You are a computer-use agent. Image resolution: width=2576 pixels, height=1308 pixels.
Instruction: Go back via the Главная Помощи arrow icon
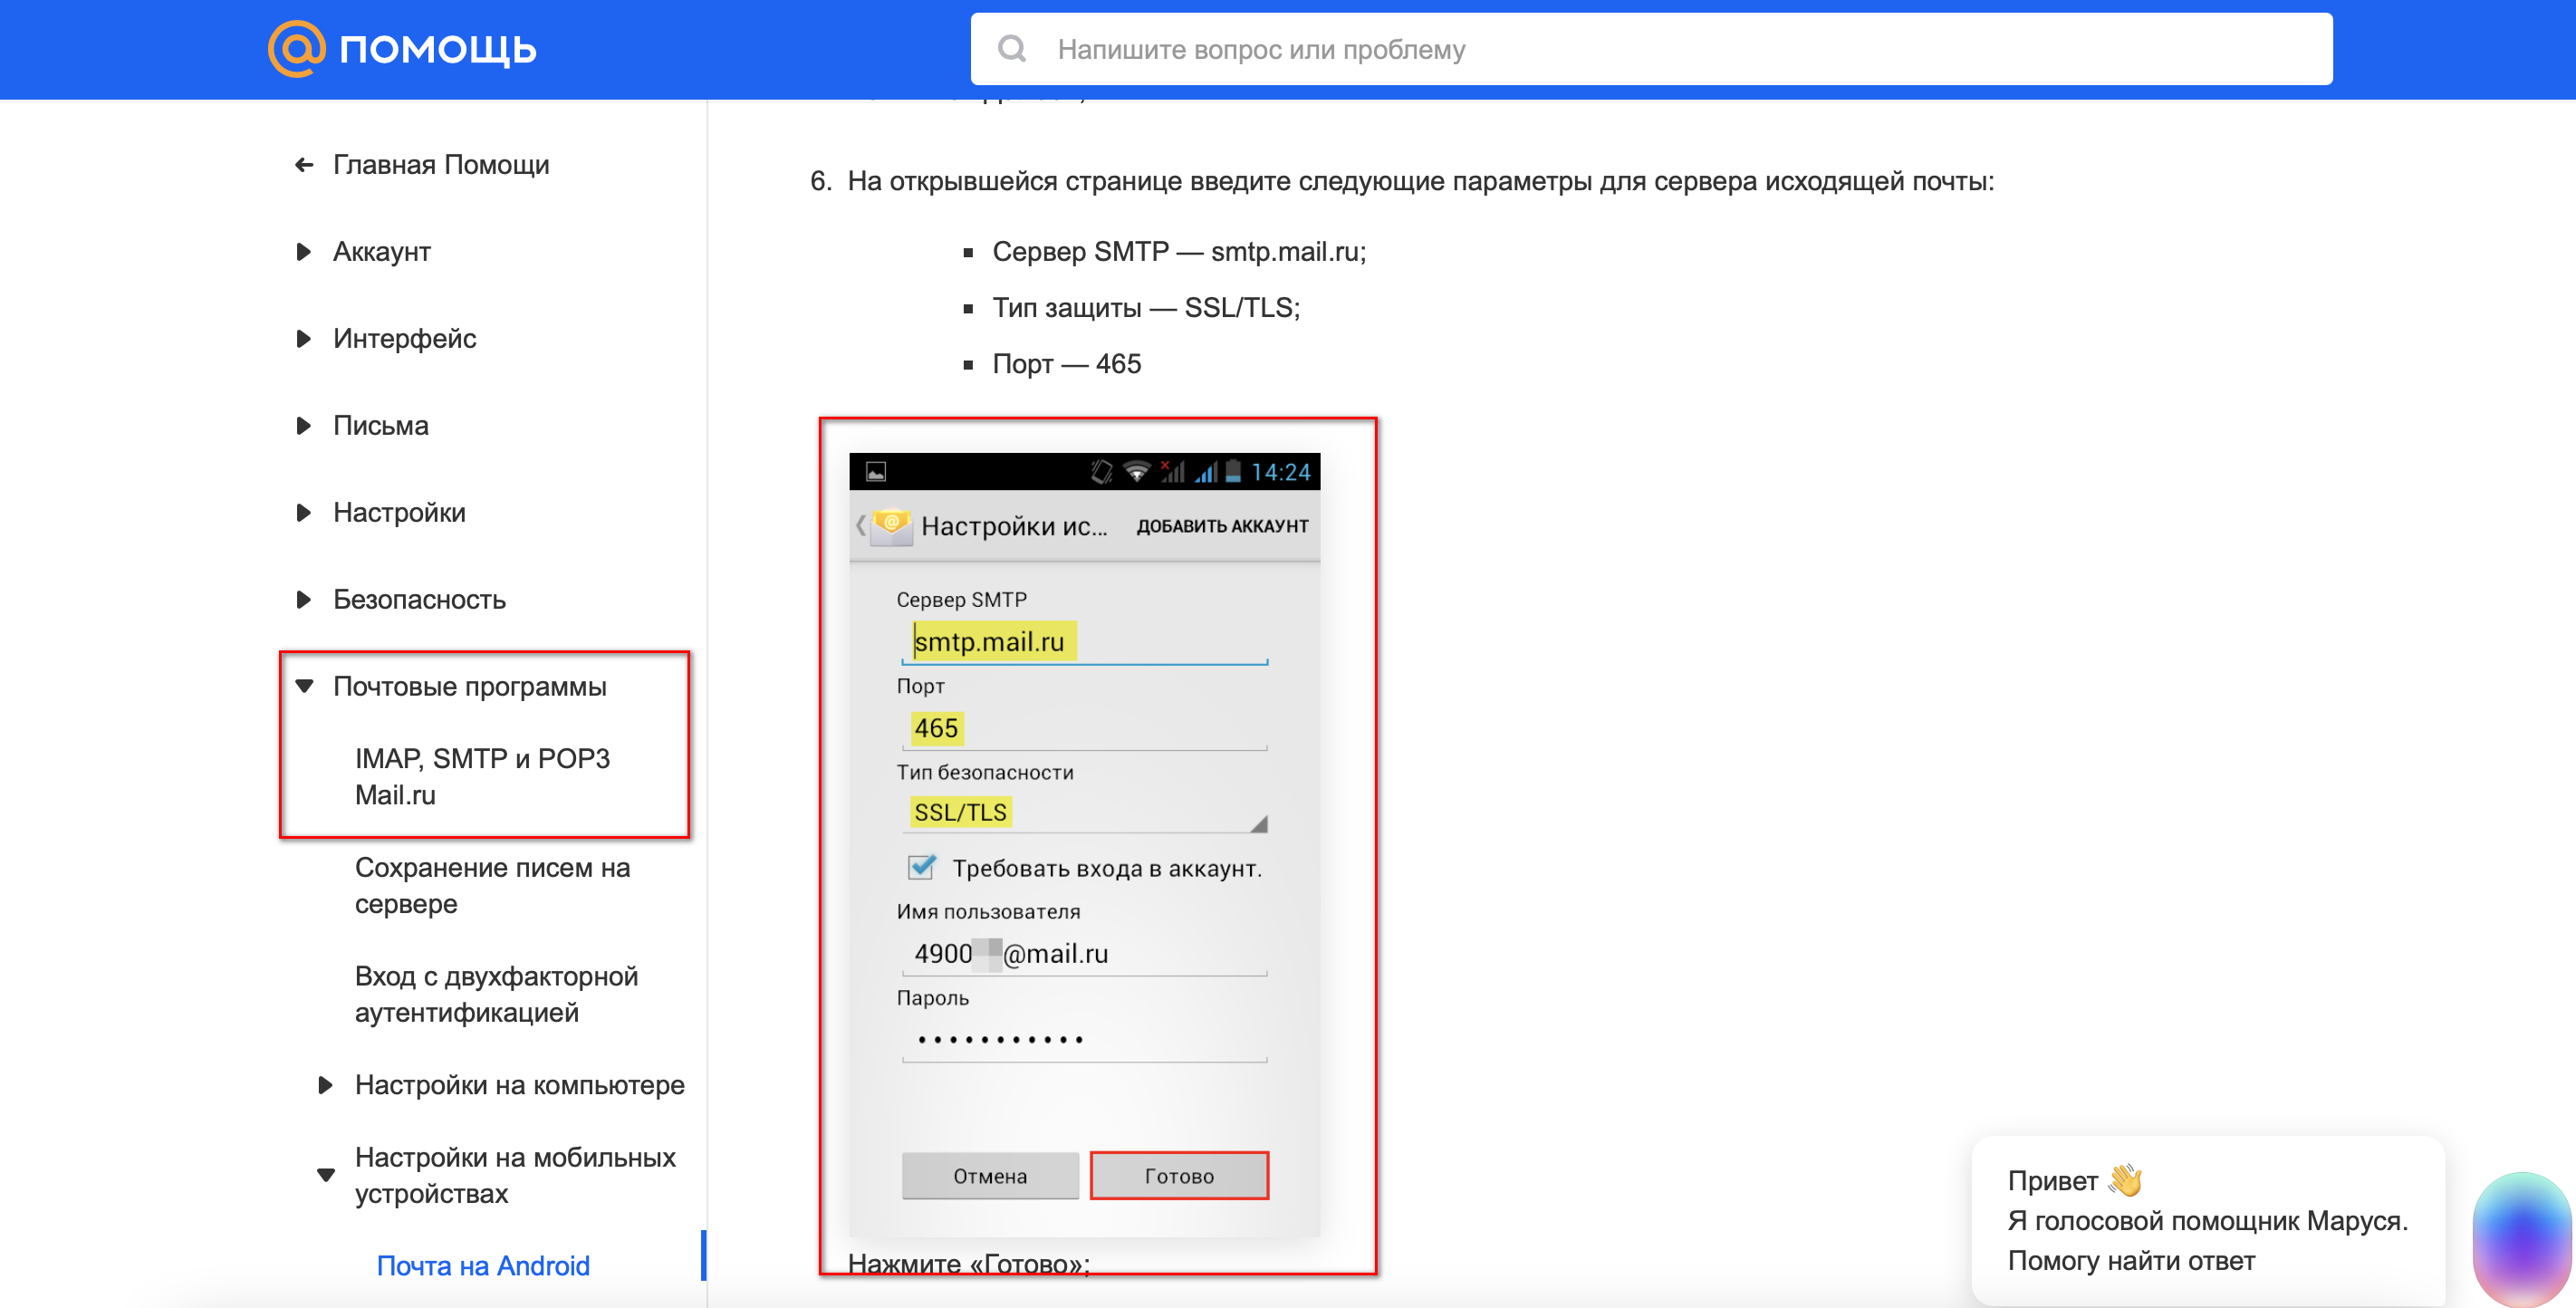tap(304, 165)
